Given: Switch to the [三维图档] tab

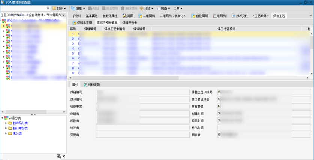Looking at the screenshot, I should 220,16.
